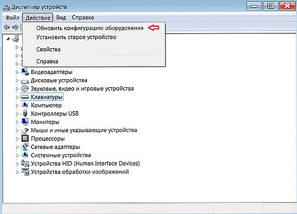Expand the Звуковые, видео и игровые устройства node

(x=17, y=89)
